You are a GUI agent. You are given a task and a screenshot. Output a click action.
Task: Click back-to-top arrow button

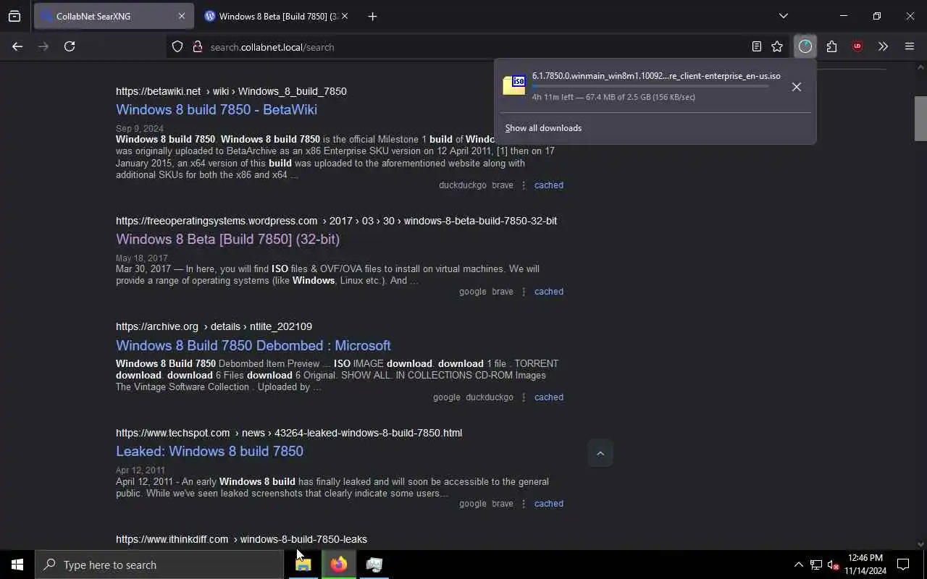click(600, 453)
